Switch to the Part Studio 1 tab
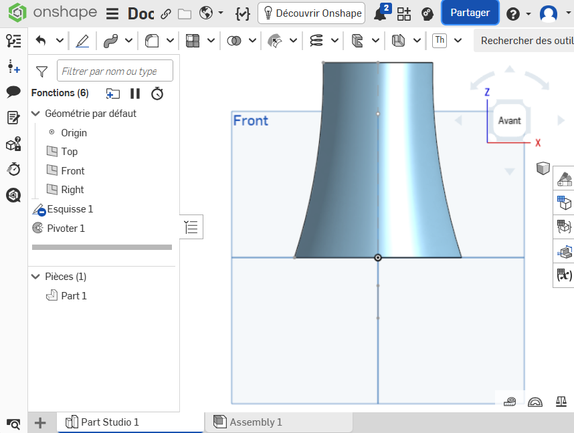 pyautogui.click(x=130, y=422)
